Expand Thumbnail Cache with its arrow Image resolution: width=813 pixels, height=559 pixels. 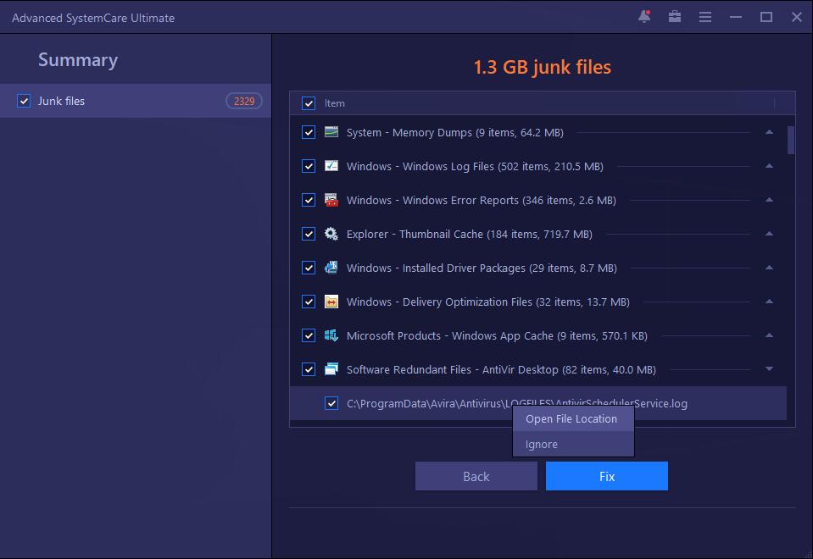(x=770, y=234)
